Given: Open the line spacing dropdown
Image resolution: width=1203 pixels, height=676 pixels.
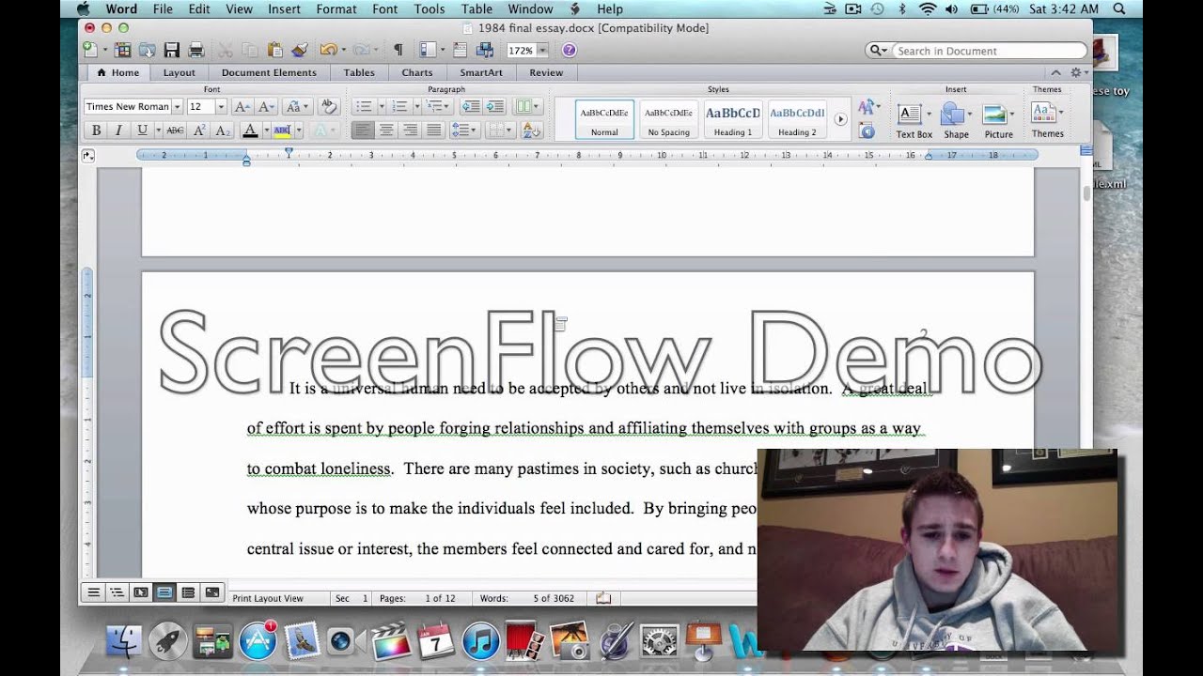Looking at the screenshot, I should pyautogui.click(x=464, y=131).
